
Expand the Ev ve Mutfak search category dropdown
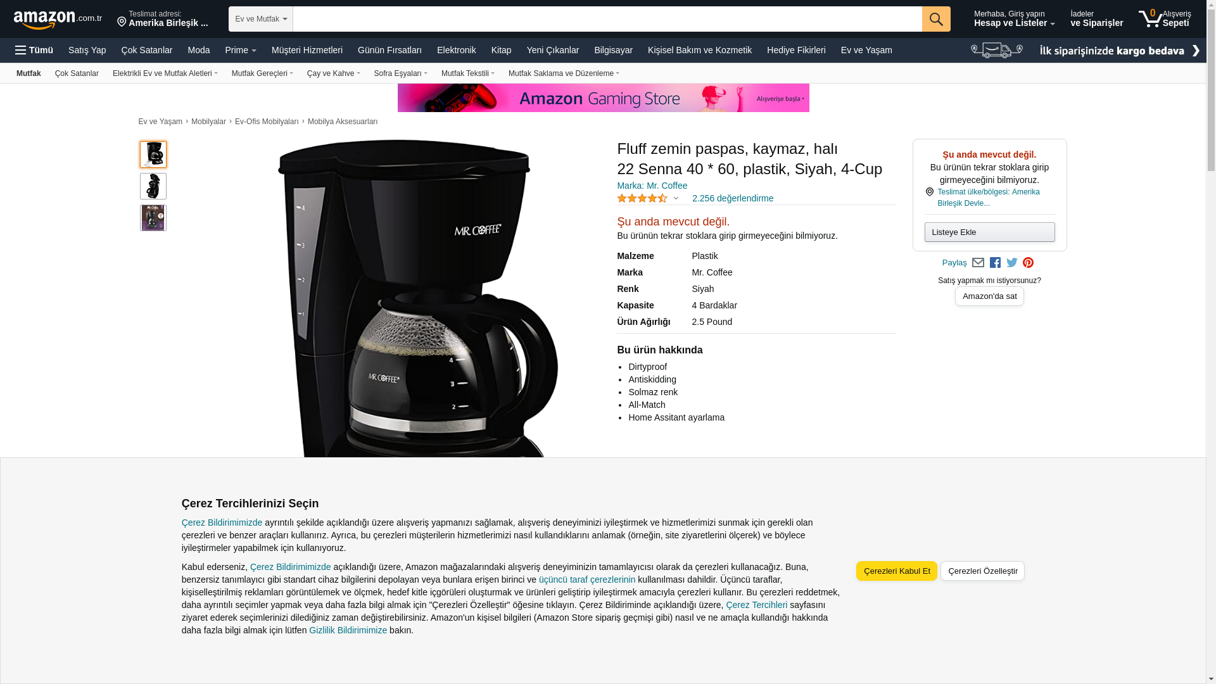(261, 19)
